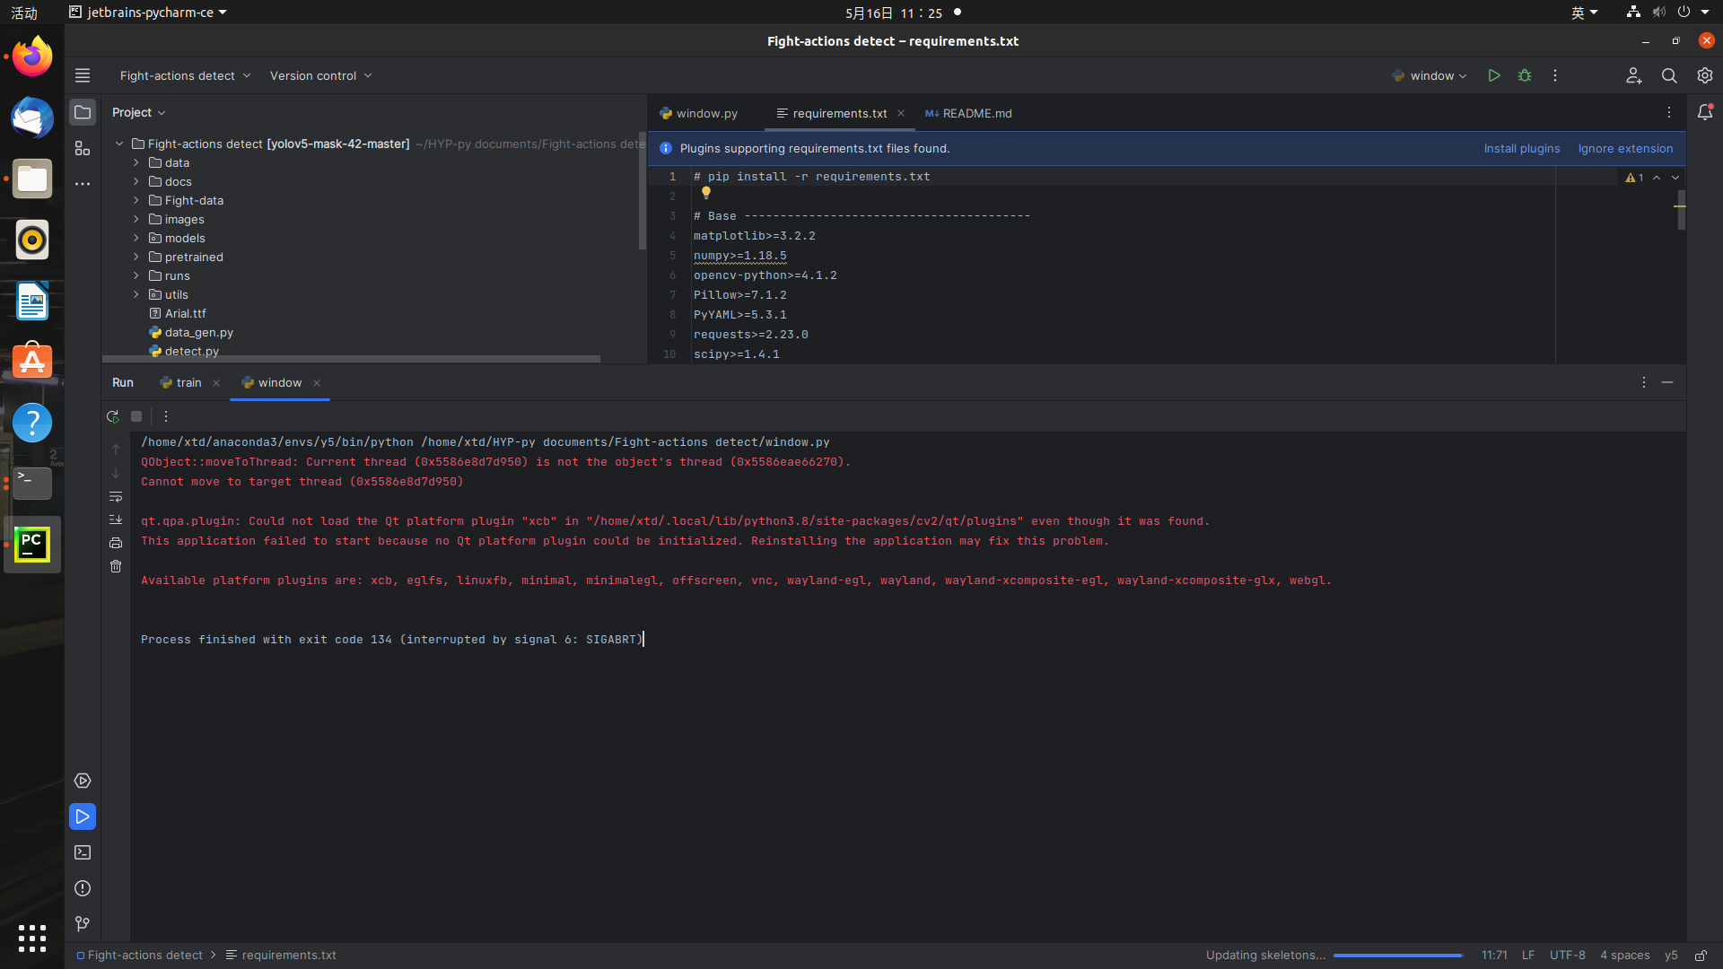Toggle the Project tool window folder icon
1723x969 pixels.
(x=83, y=112)
